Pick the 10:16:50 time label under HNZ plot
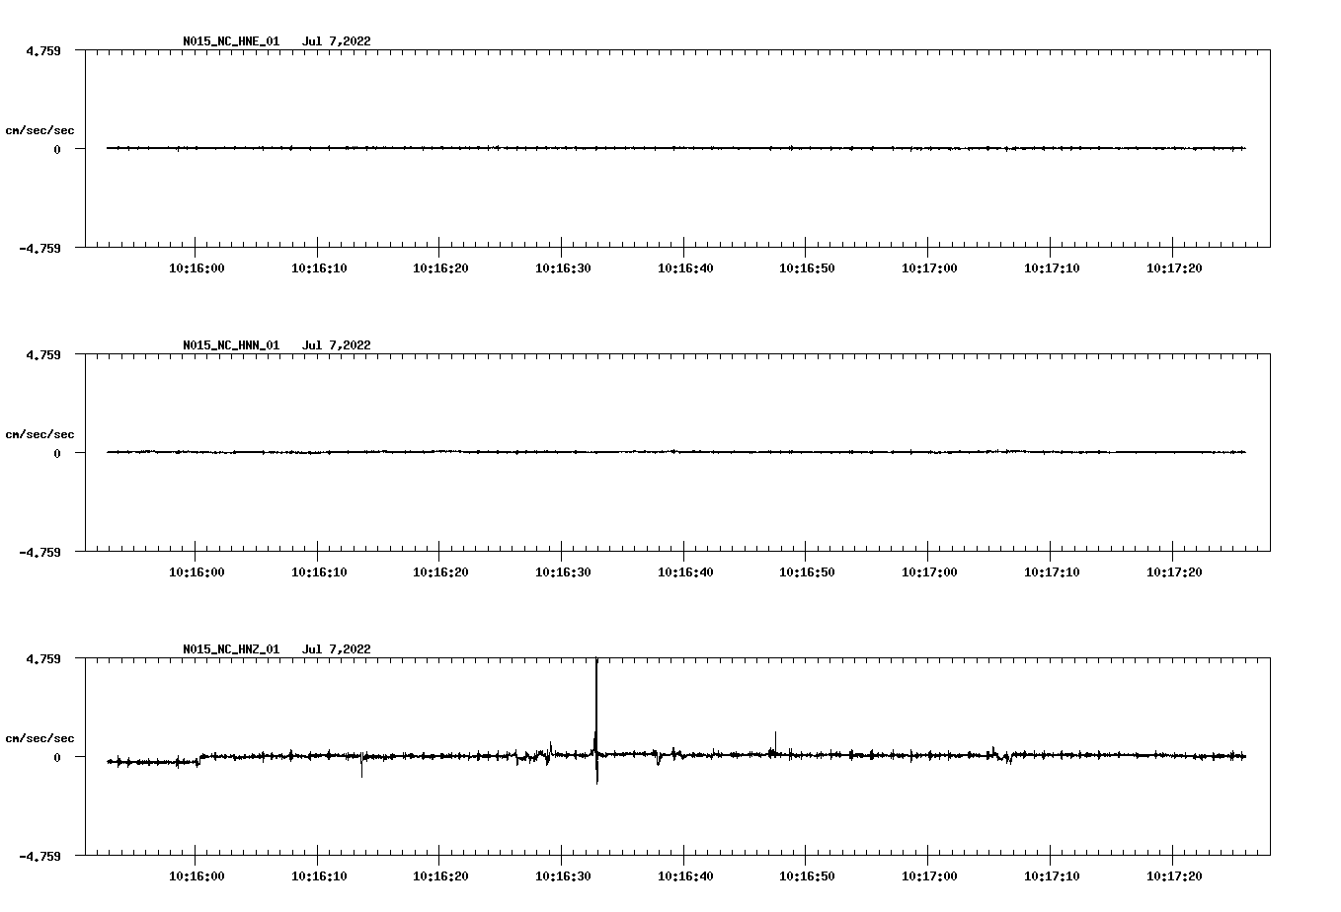Viewport: 1341px width, 912px height. tap(806, 876)
